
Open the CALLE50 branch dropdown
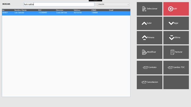click(x=113, y=4)
